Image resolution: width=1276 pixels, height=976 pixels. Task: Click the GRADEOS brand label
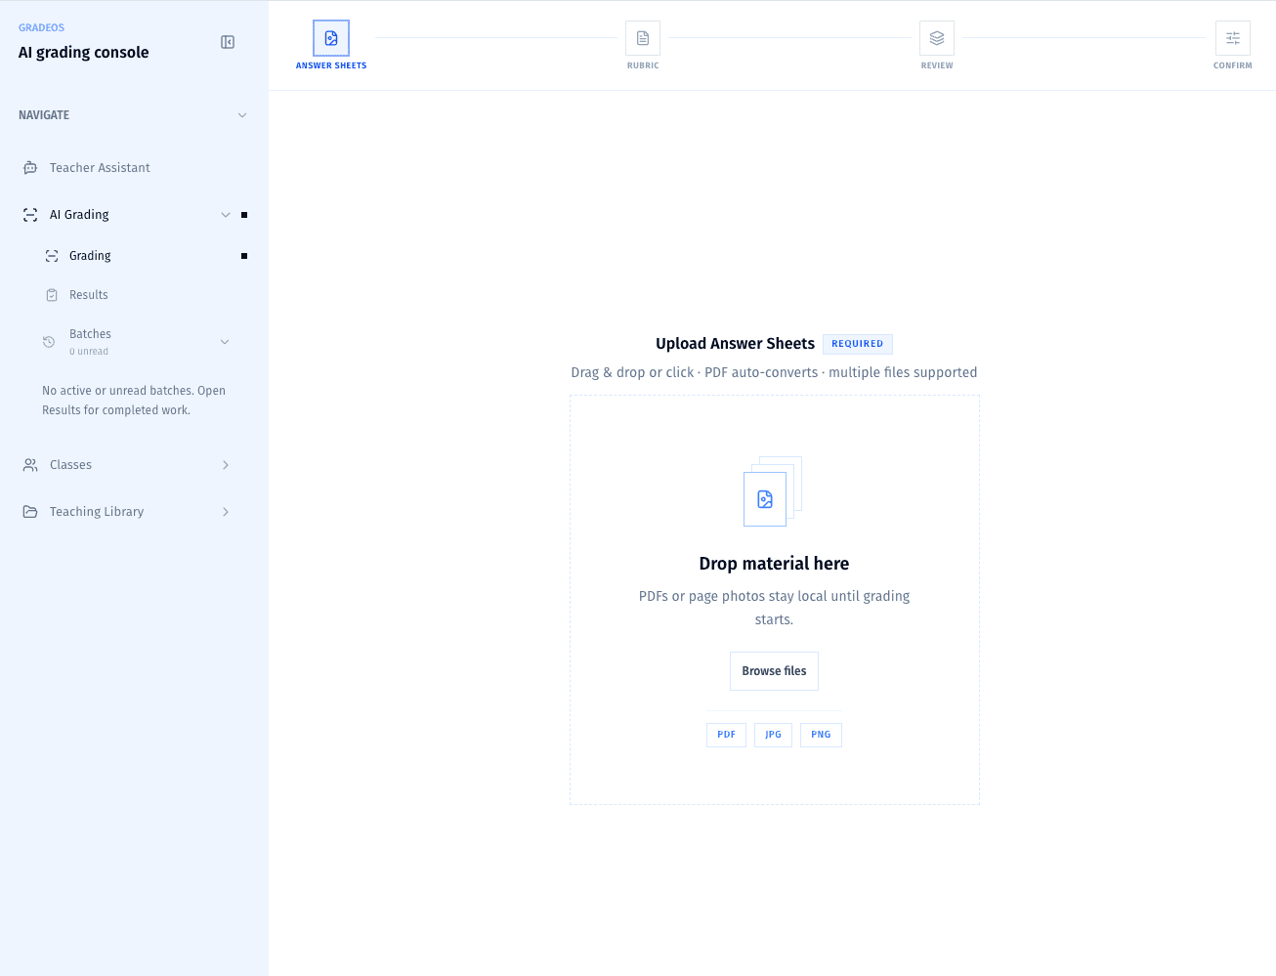coord(41,27)
